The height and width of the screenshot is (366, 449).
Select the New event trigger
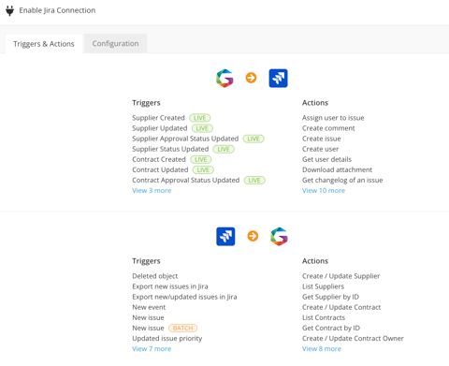tap(149, 307)
